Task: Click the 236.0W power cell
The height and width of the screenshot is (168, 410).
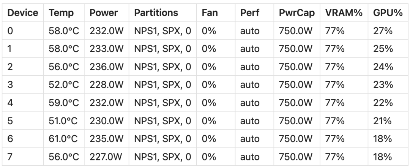Action: [x=106, y=67]
